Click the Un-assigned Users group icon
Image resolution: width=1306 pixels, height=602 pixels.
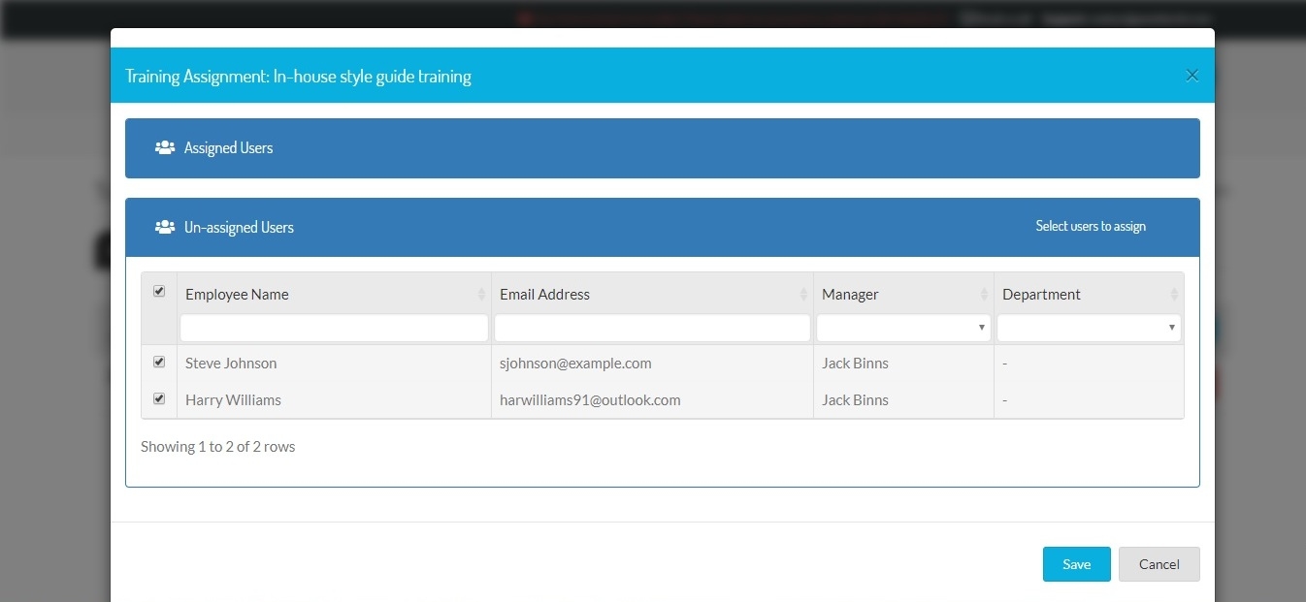pyautogui.click(x=165, y=228)
